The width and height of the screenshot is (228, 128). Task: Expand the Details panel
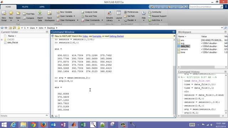[x=47, y=116]
